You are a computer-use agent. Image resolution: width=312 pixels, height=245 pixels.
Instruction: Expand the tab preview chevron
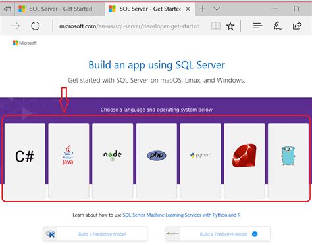coord(217,9)
